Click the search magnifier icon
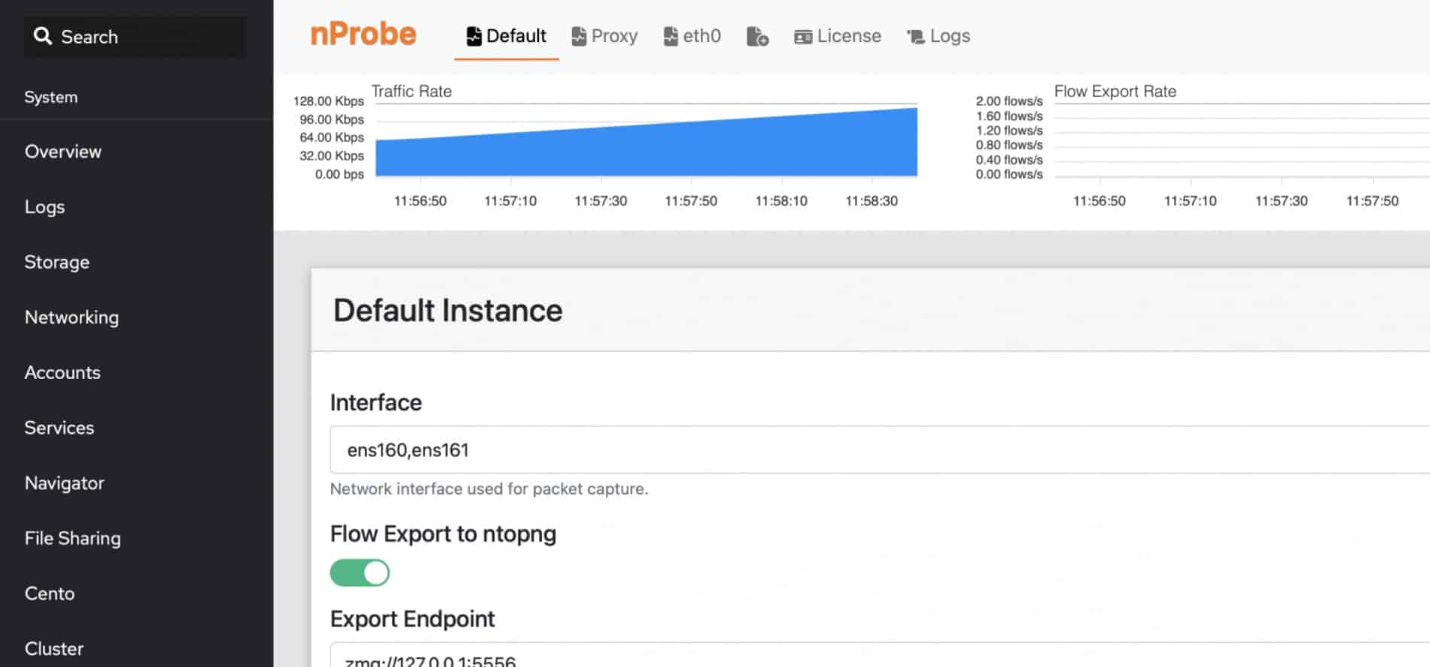 pos(43,36)
